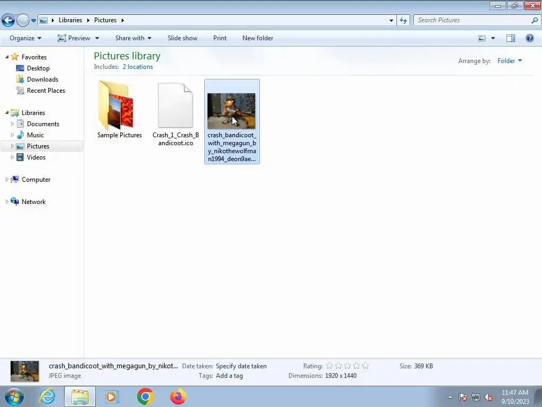Select Favorites star icon

pos(15,56)
